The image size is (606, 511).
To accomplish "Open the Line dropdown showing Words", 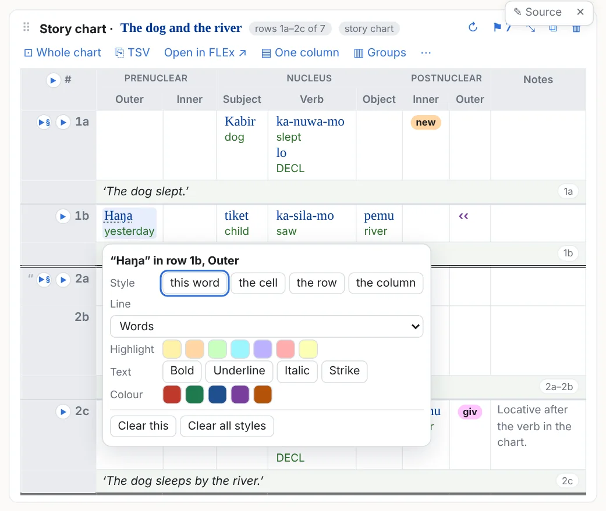I will point(267,327).
